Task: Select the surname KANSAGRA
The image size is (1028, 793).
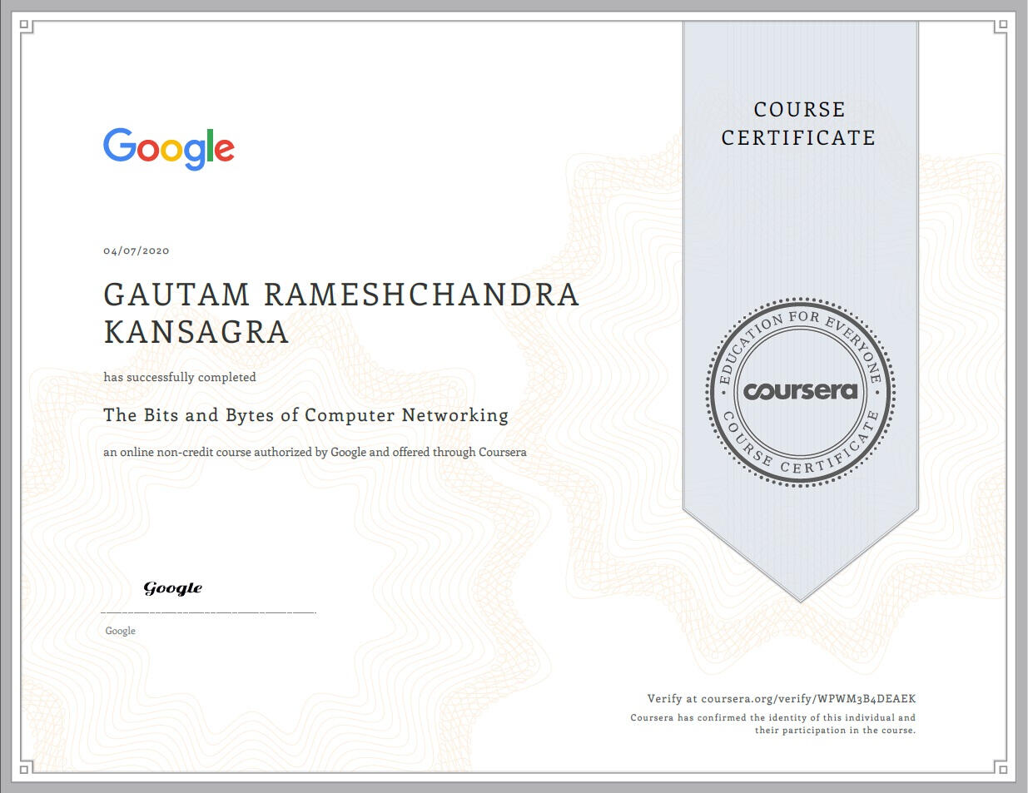Action: (196, 332)
